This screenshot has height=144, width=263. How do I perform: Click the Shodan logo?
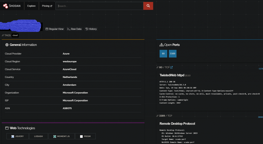click(12, 6)
